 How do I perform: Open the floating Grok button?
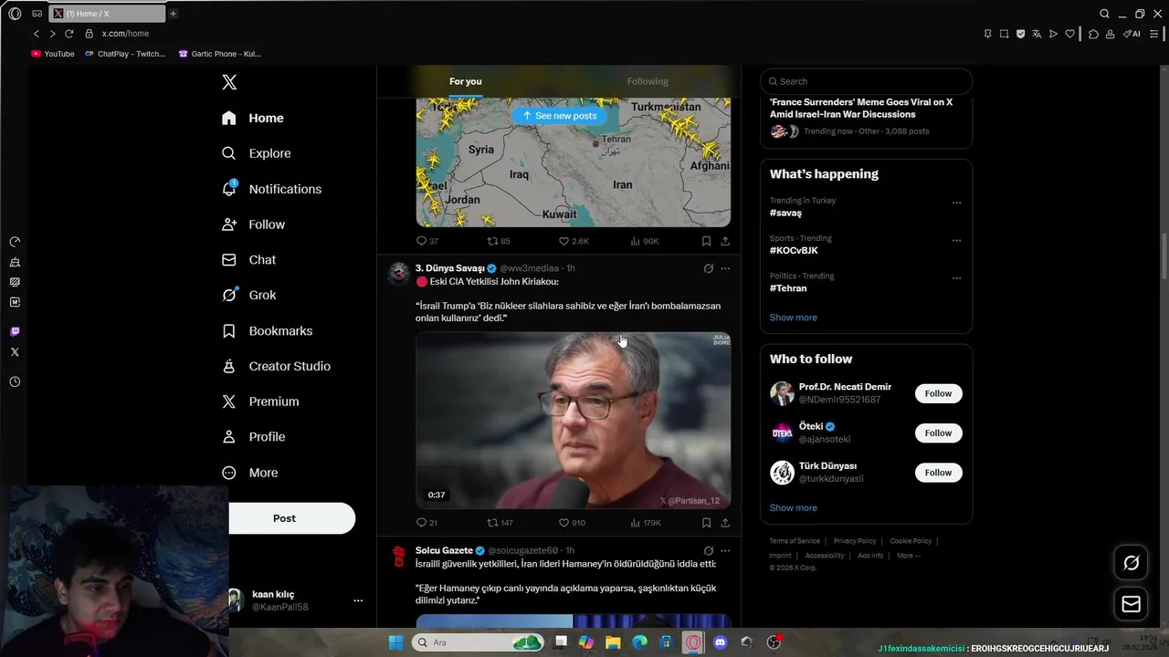[1131, 563]
